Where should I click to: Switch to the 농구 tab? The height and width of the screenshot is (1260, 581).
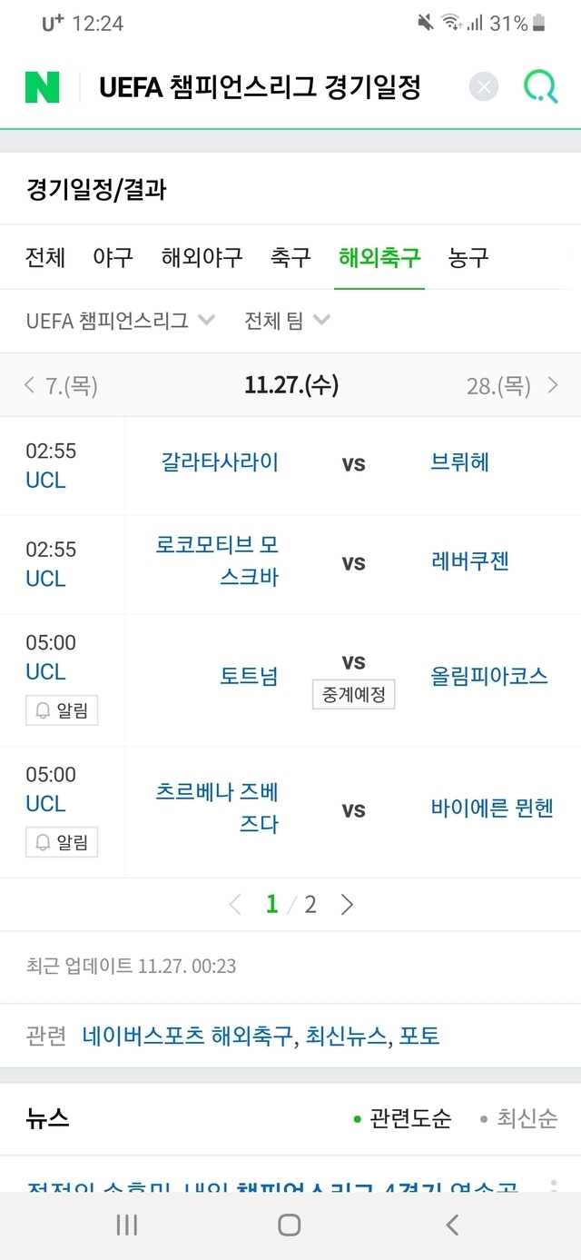(x=468, y=257)
